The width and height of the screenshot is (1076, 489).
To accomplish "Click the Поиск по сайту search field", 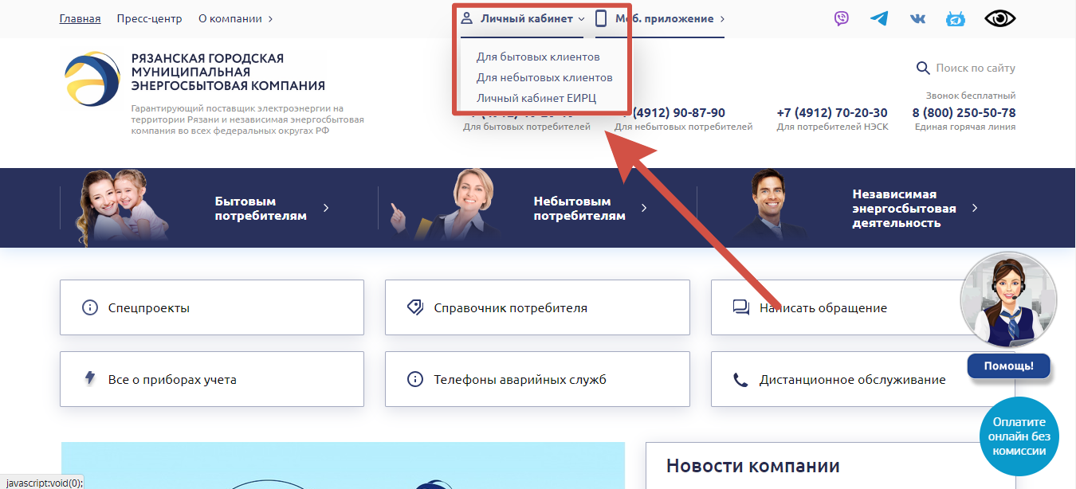I will [x=976, y=68].
